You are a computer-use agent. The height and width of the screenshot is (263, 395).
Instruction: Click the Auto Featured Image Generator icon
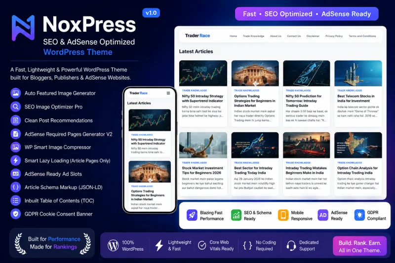point(16,93)
